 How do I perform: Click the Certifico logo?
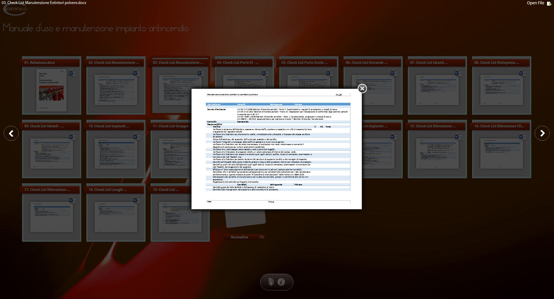(15, 9)
